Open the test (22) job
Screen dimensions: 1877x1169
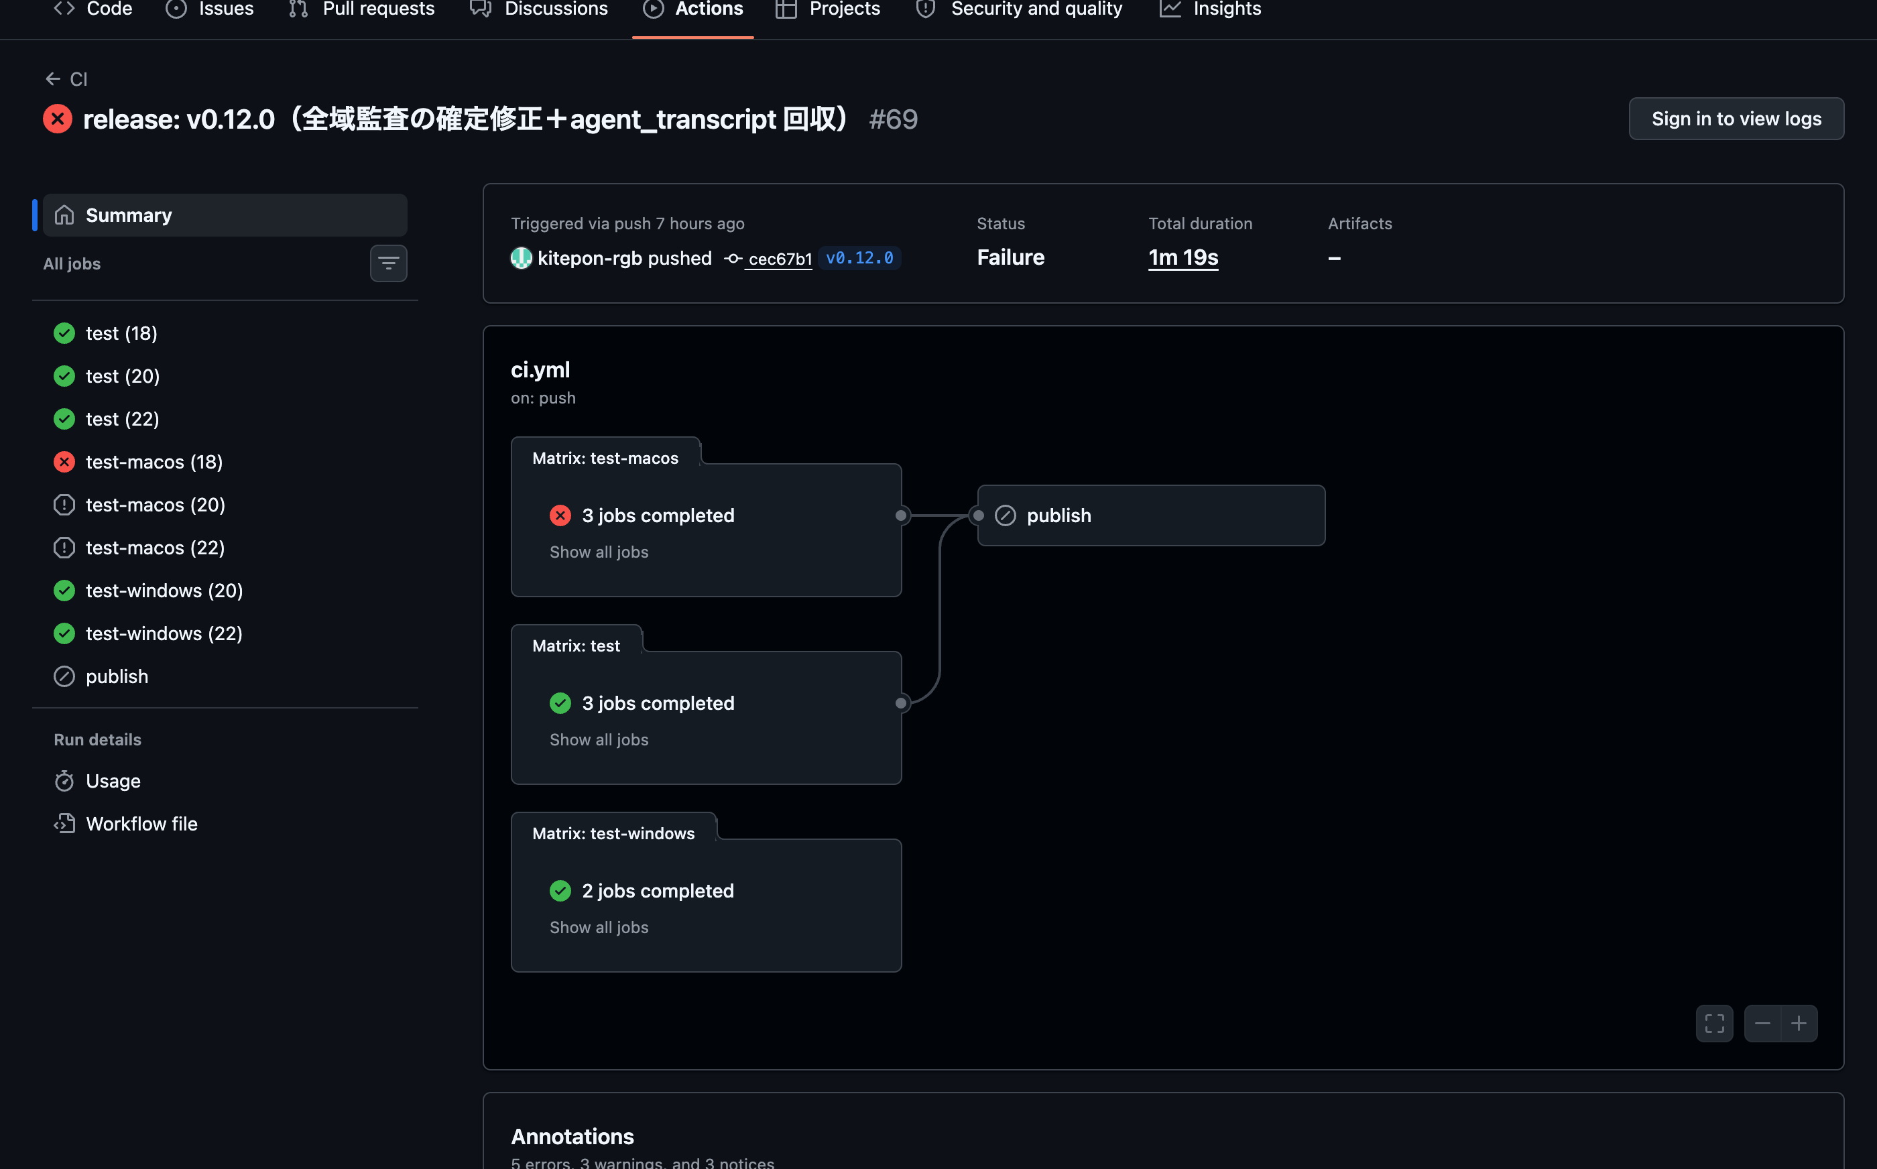(225, 419)
